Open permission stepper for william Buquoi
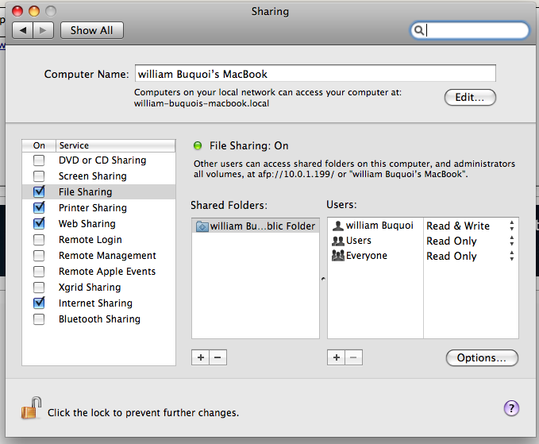 512,226
